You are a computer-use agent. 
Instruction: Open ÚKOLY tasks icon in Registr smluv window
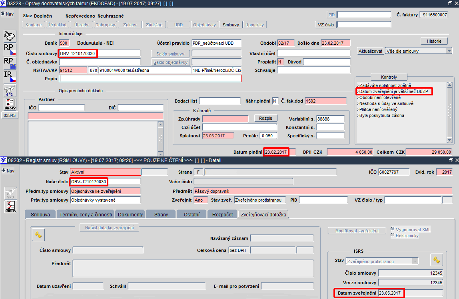10,207
